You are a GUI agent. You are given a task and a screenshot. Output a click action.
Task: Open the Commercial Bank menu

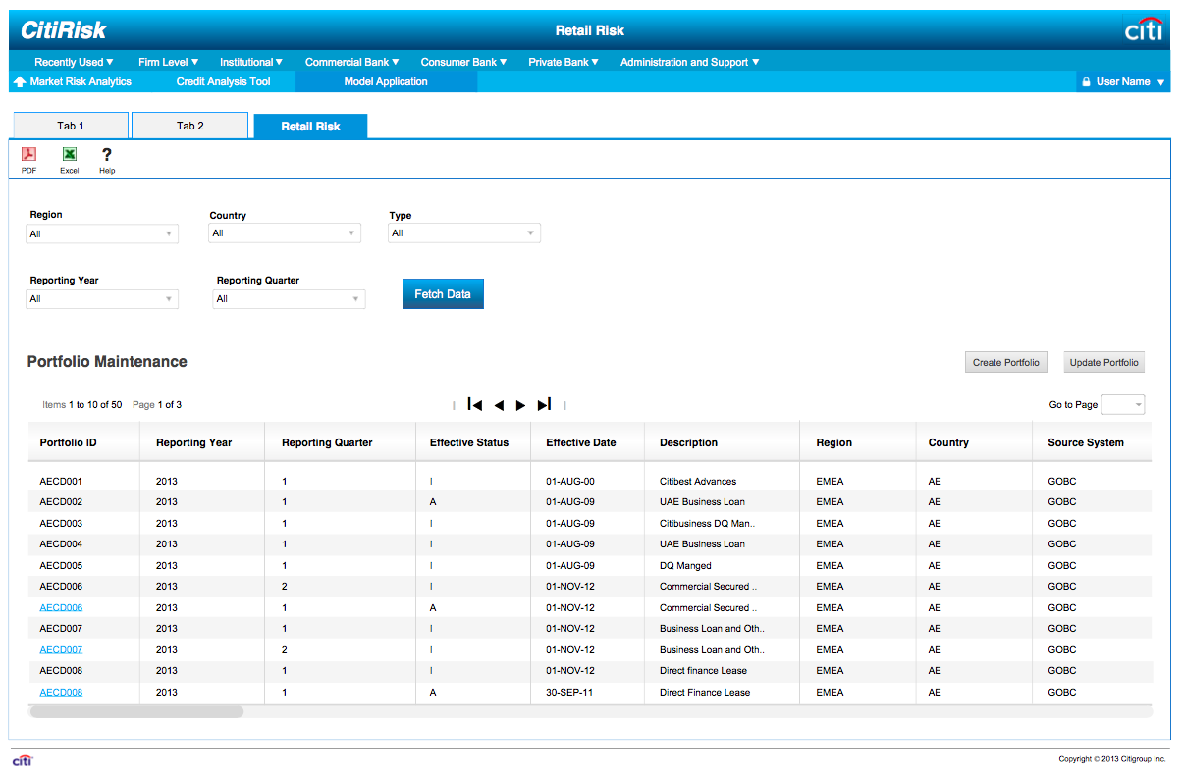(x=353, y=62)
